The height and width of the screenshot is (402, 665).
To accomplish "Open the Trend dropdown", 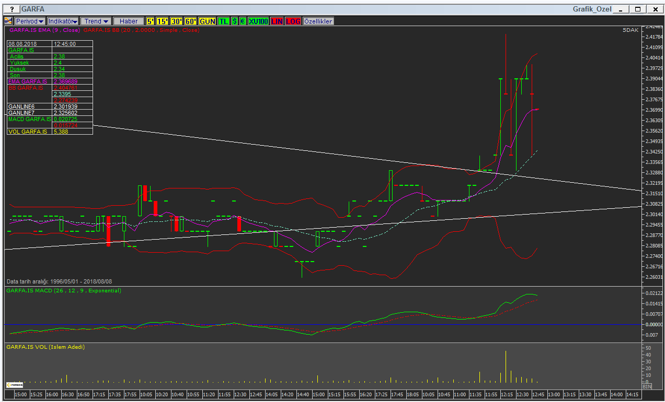I will click(x=96, y=21).
